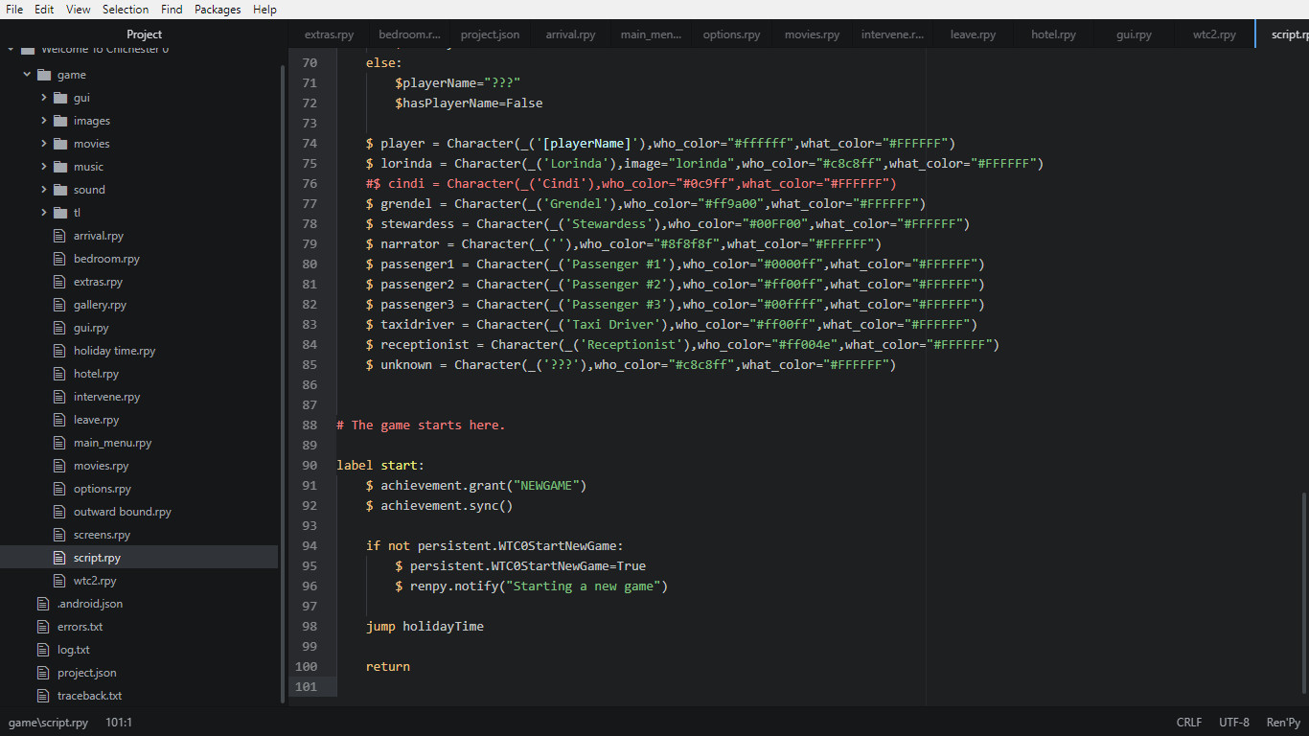Click the UTF-8 encoding indicator
Image resolution: width=1309 pixels, height=736 pixels.
(x=1233, y=722)
